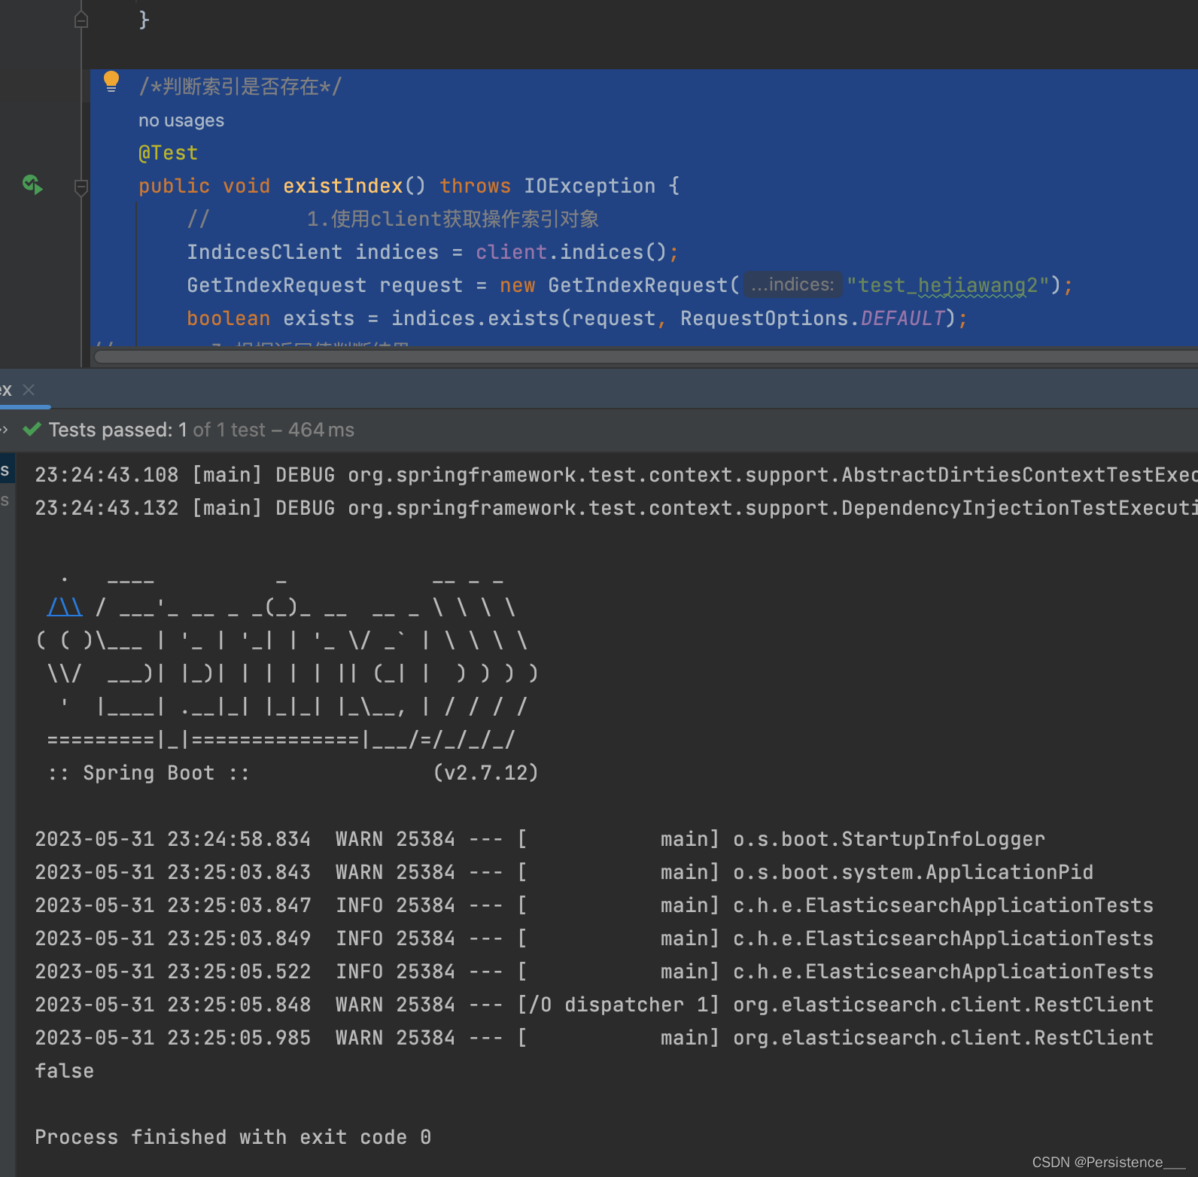Click the 'client.indices()' call
Image resolution: width=1198 pixels, height=1177 pixels.
pyautogui.click(x=571, y=252)
